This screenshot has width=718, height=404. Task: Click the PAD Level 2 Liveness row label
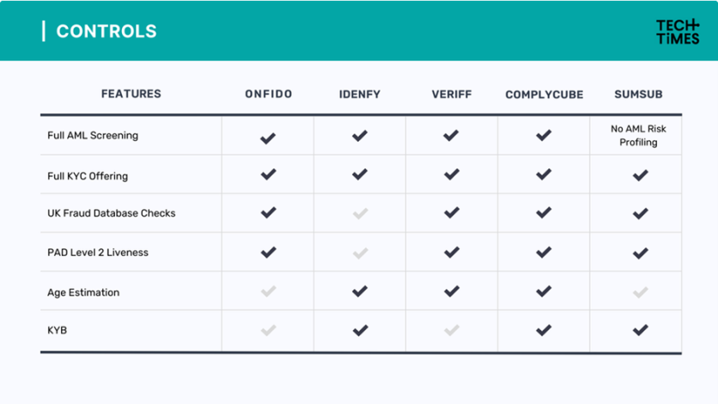[x=98, y=253]
